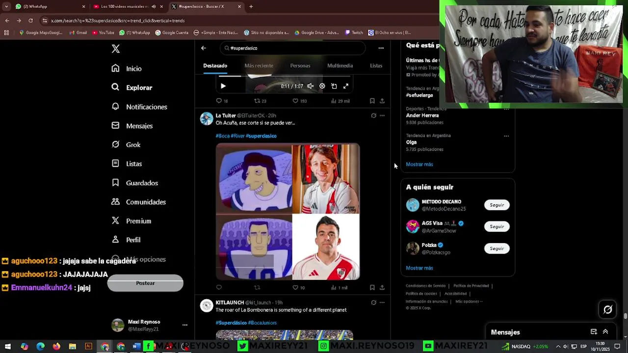
Task: Open Premium in the sidebar
Action: [131, 221]
